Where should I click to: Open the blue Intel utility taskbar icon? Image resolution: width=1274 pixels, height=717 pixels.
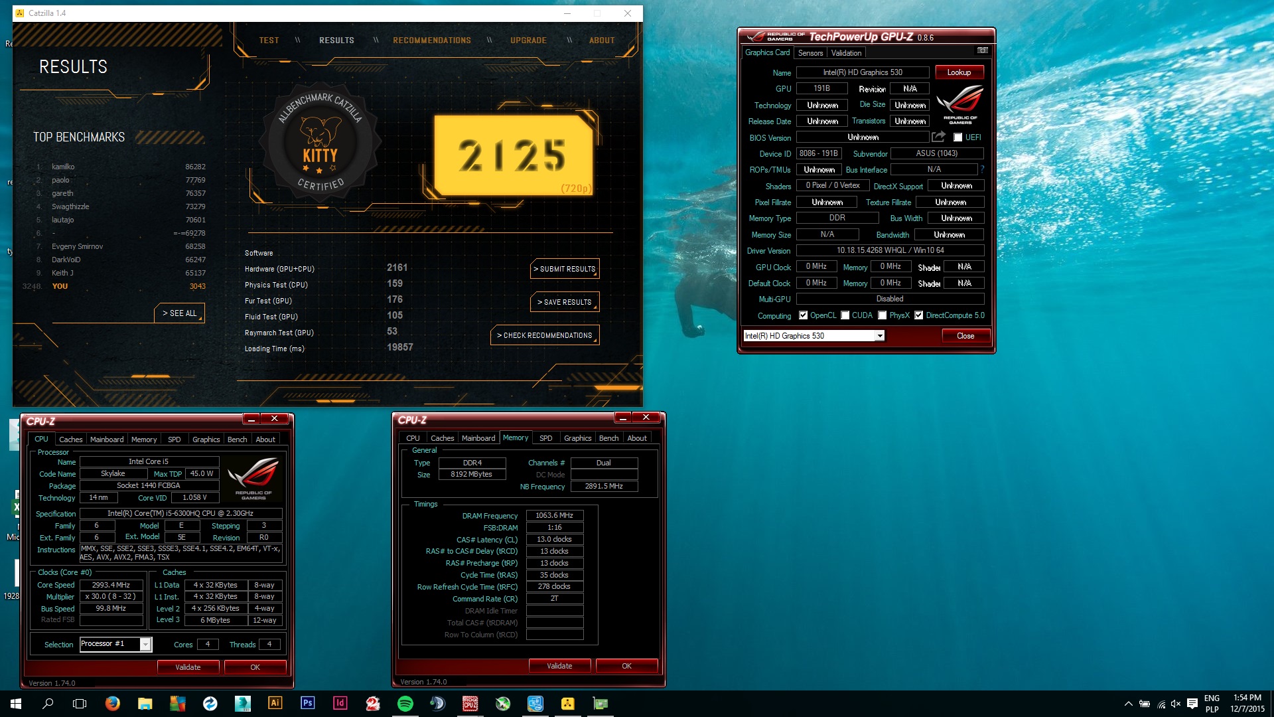coord(535,704)
